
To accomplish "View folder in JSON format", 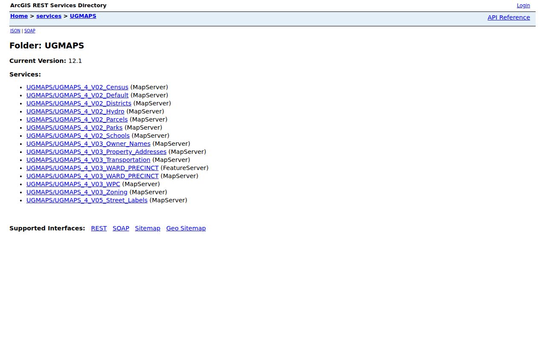I will pos(15,31).
